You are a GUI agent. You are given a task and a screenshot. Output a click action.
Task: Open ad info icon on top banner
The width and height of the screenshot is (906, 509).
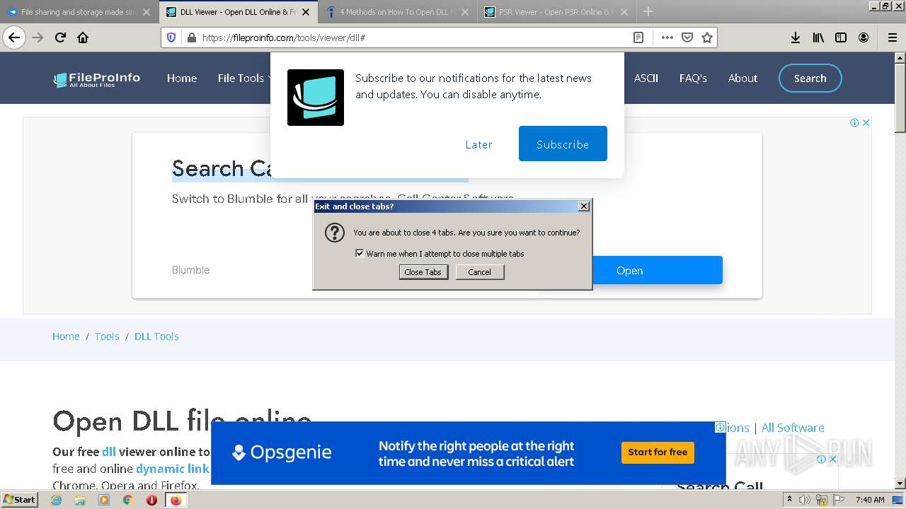[854, 122]
